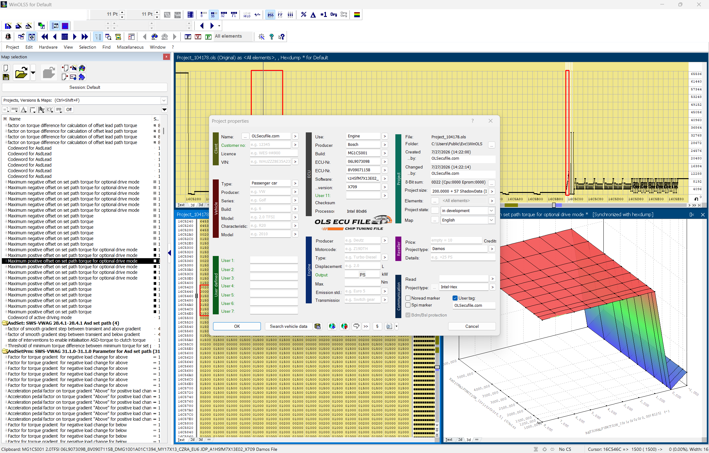Screen dimensions: 709x453
Task: Click the paragraph sign (§) button
Action: tap(377, 326)
